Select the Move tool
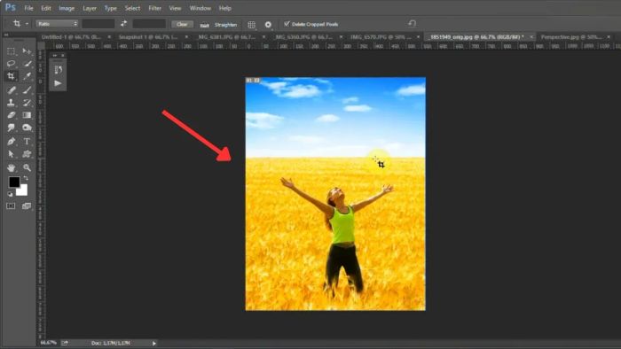 pyautogui.click(x=27, y=51)
